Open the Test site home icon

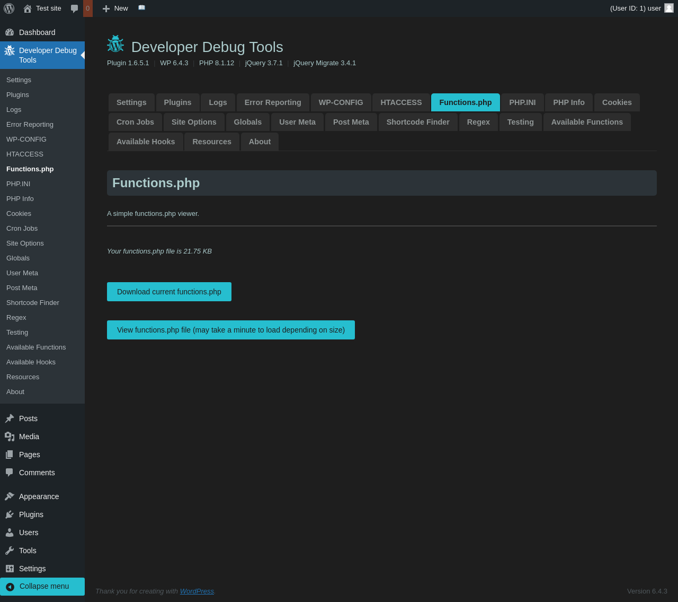click(x=28, y=8)
